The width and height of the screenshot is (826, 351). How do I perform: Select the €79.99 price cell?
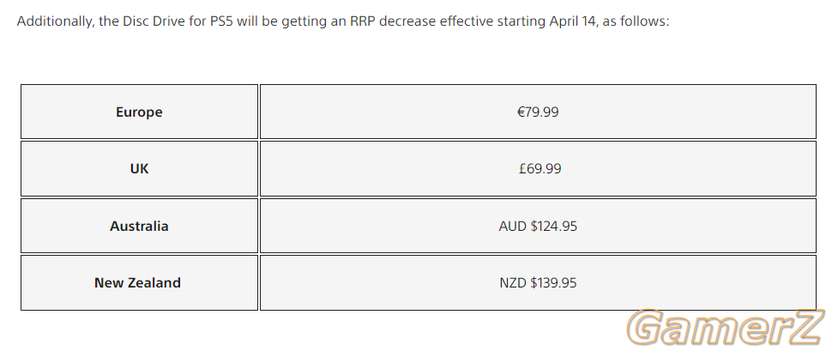click(538, 112)
